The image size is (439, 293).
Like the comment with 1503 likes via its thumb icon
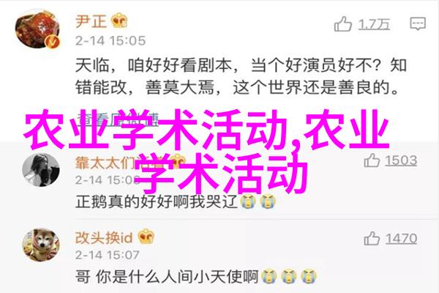click(372, 160)
